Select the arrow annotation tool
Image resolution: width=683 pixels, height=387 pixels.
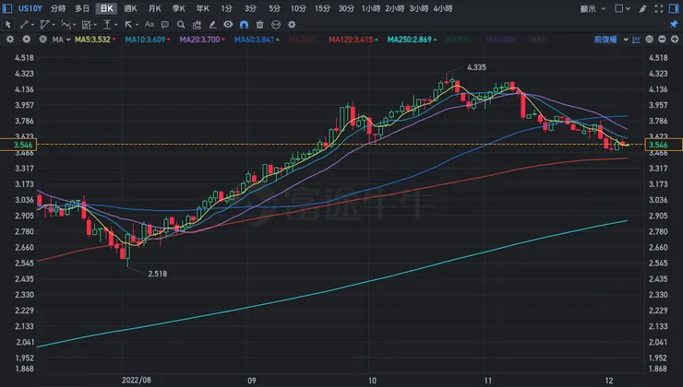(x=128, y=25)
